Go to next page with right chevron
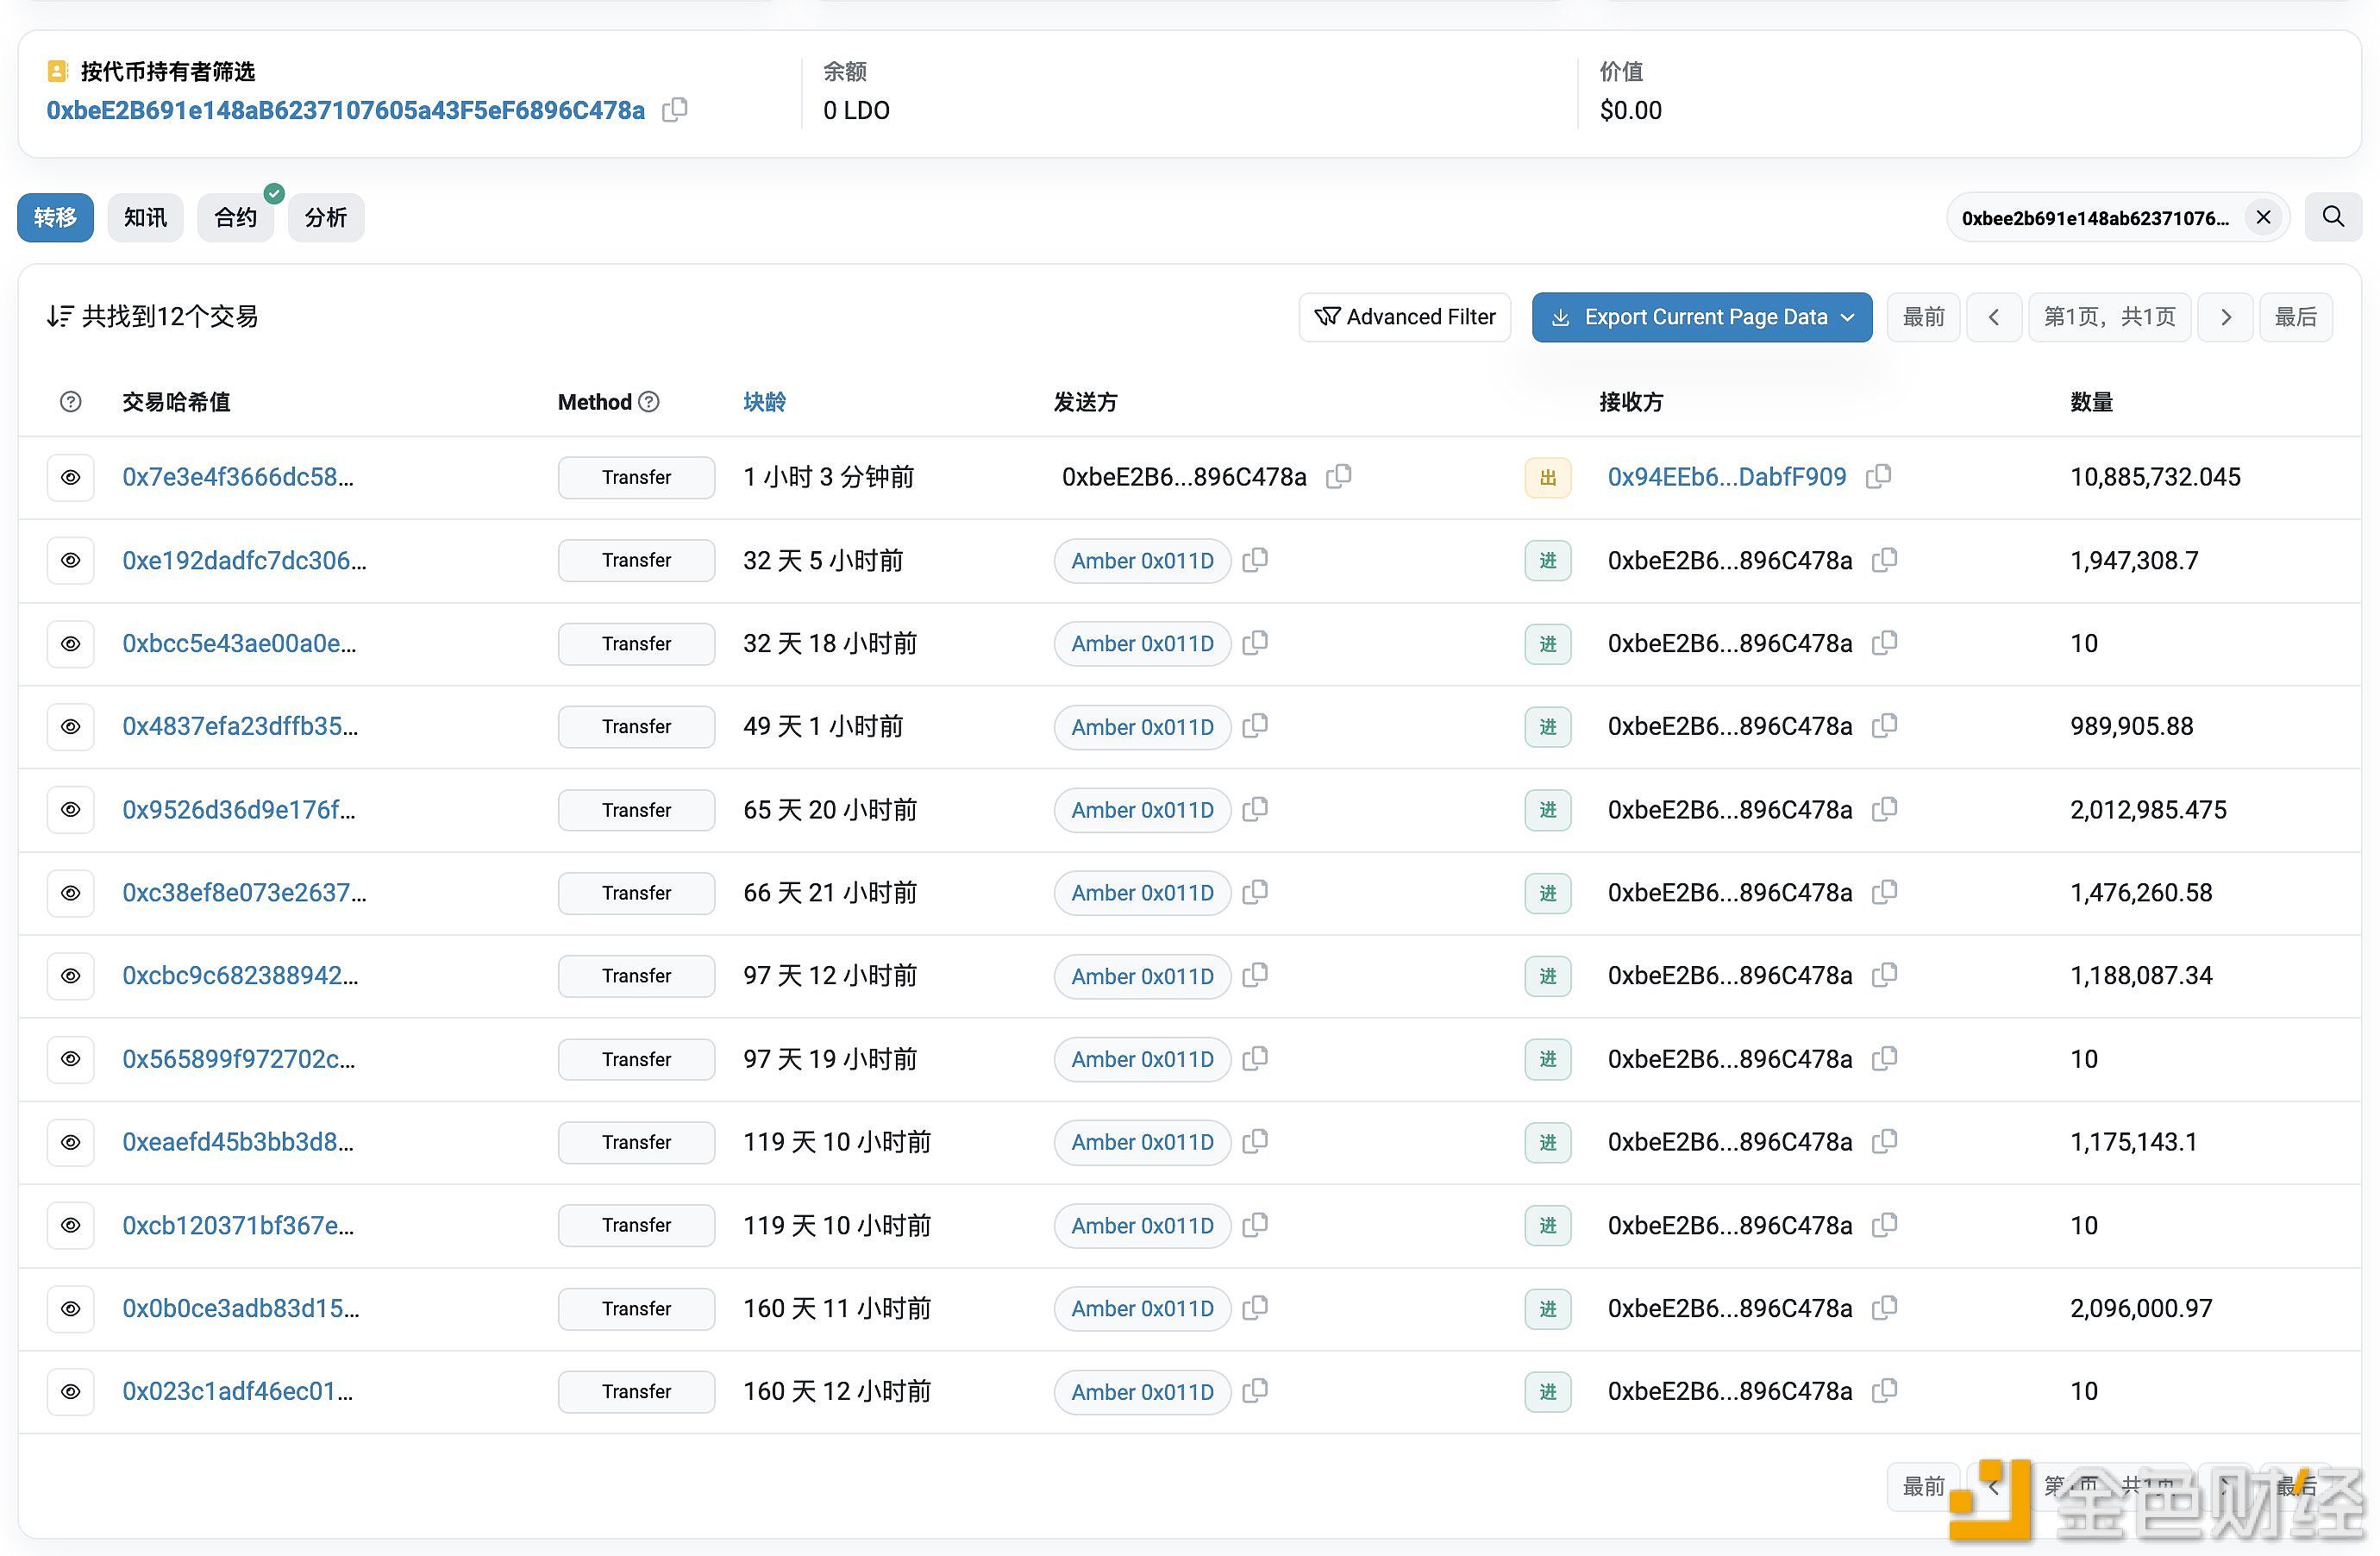Viewport: 2380px width, 1556px height. 2226,317
